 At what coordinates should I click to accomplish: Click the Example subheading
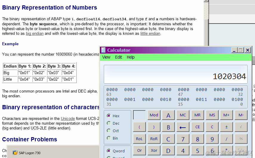point(10,44)
